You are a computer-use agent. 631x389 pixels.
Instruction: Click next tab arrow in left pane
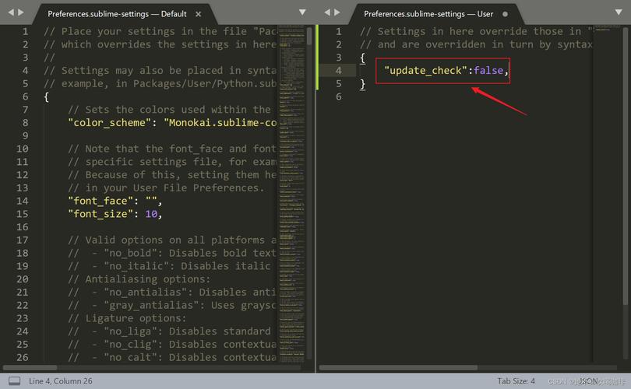point(23,13)
